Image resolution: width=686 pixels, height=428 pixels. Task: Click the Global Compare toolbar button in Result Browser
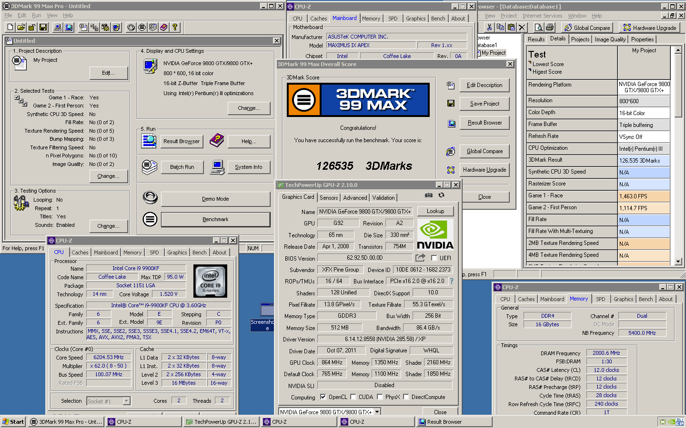[x=587, y=28]
